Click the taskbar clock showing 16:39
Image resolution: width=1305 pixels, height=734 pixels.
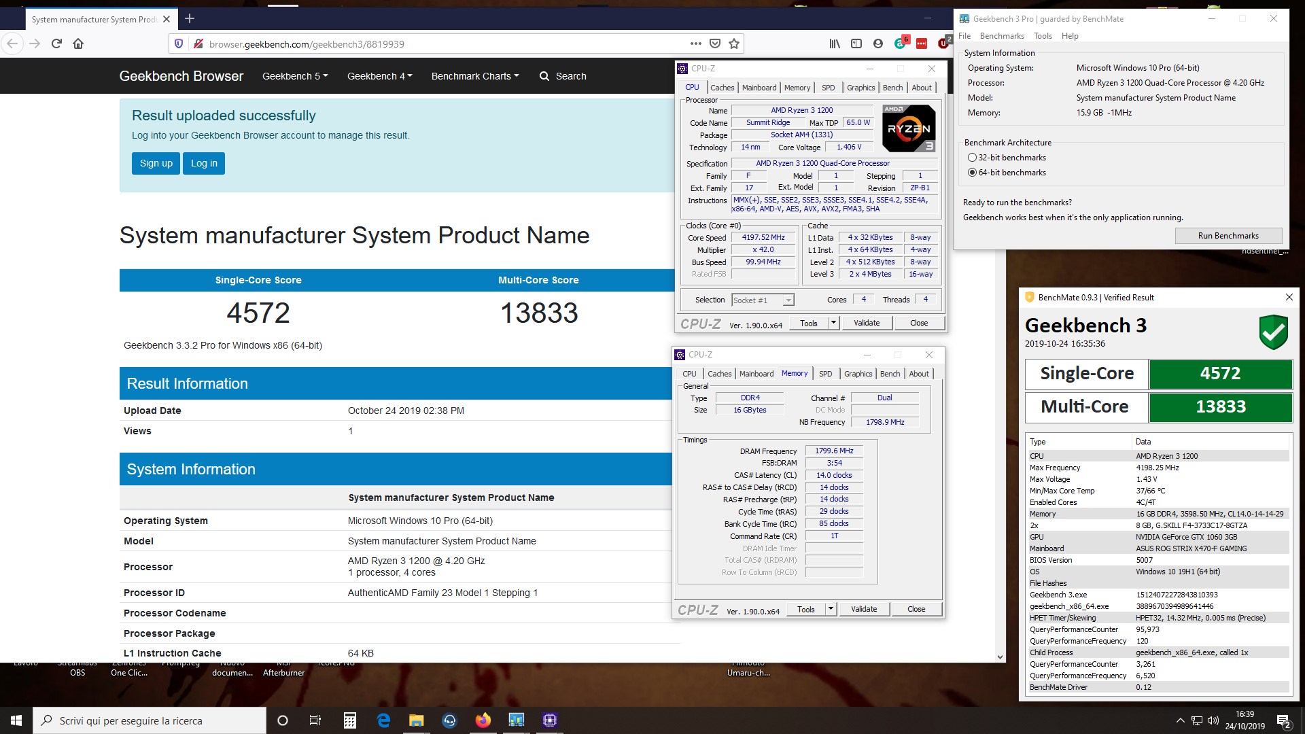click(1245, 720)
